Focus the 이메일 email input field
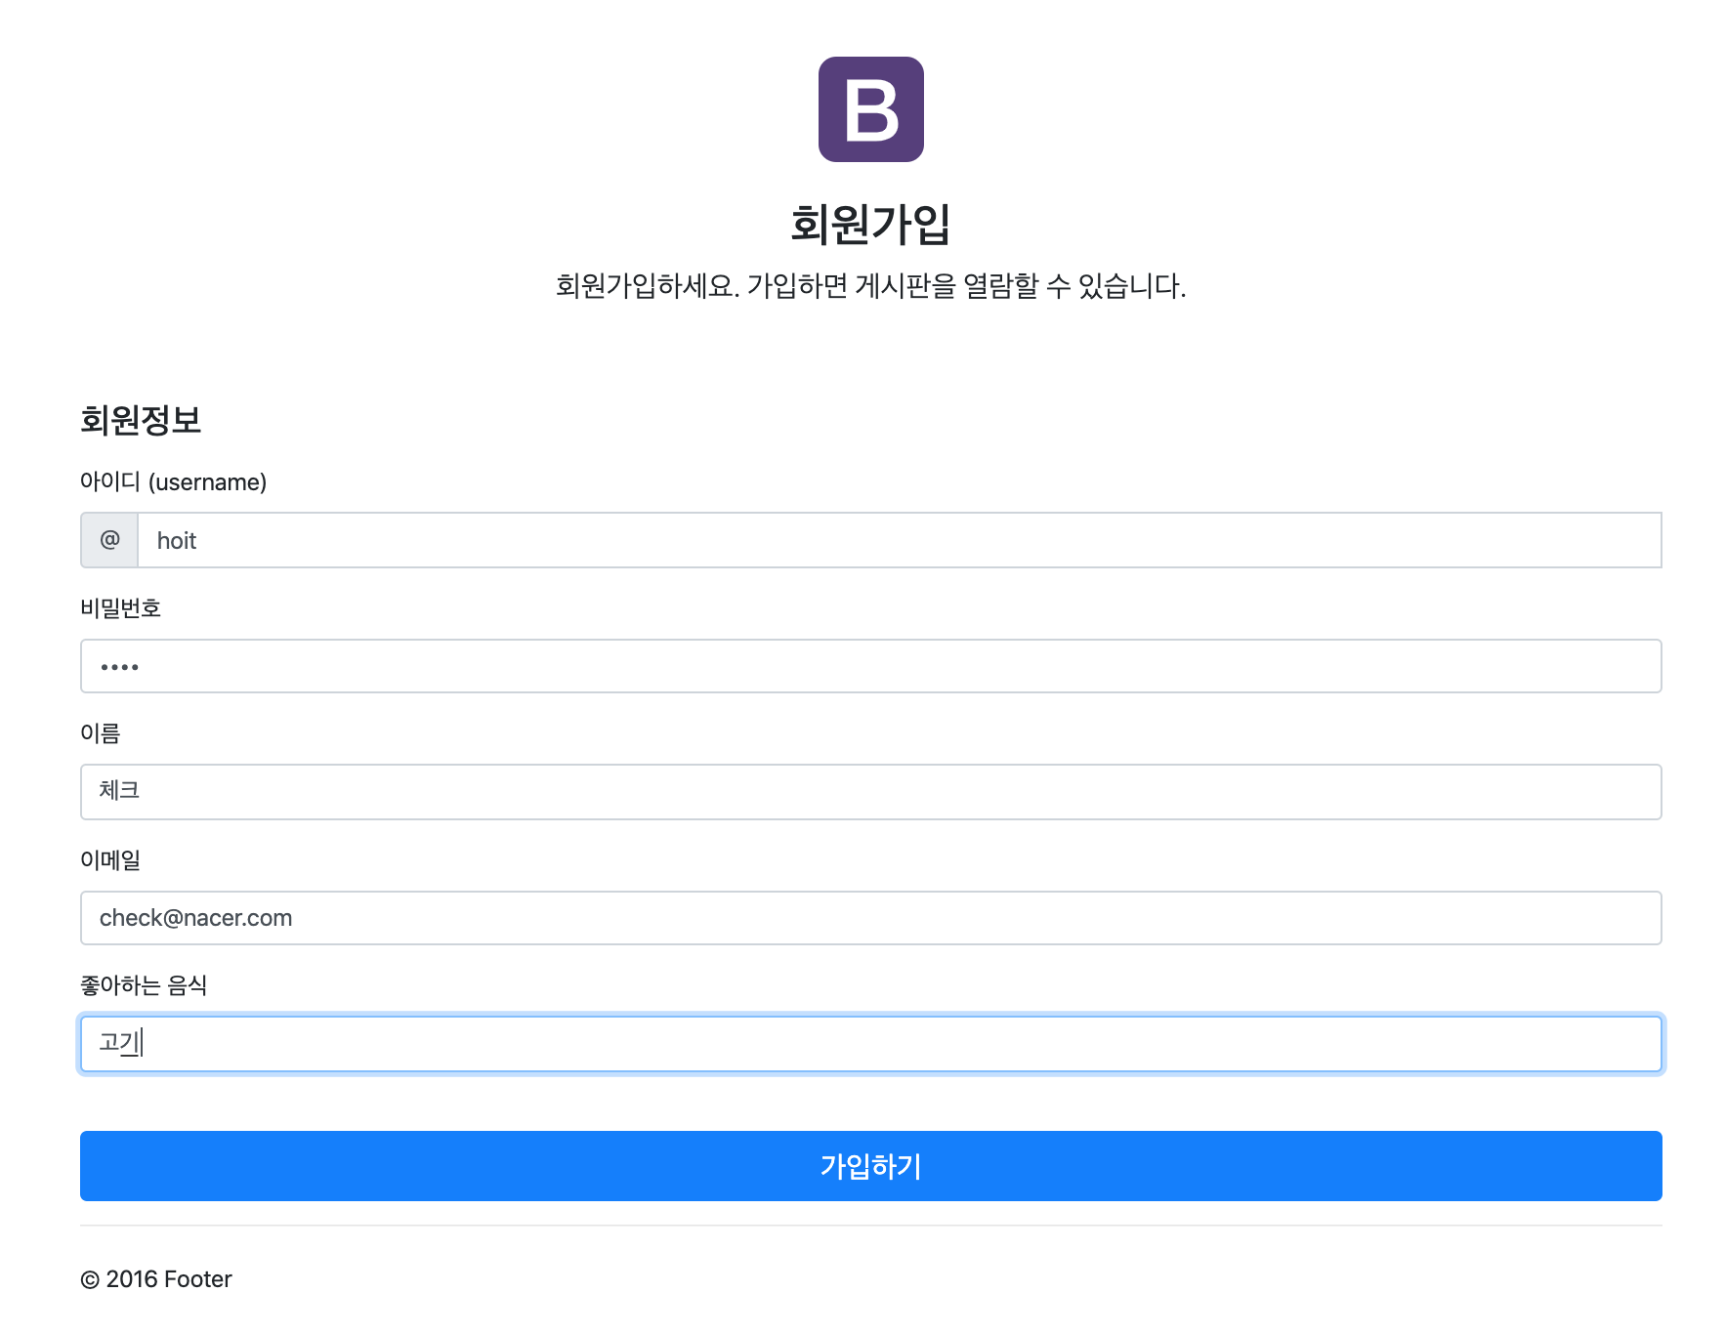 point(870,918)
